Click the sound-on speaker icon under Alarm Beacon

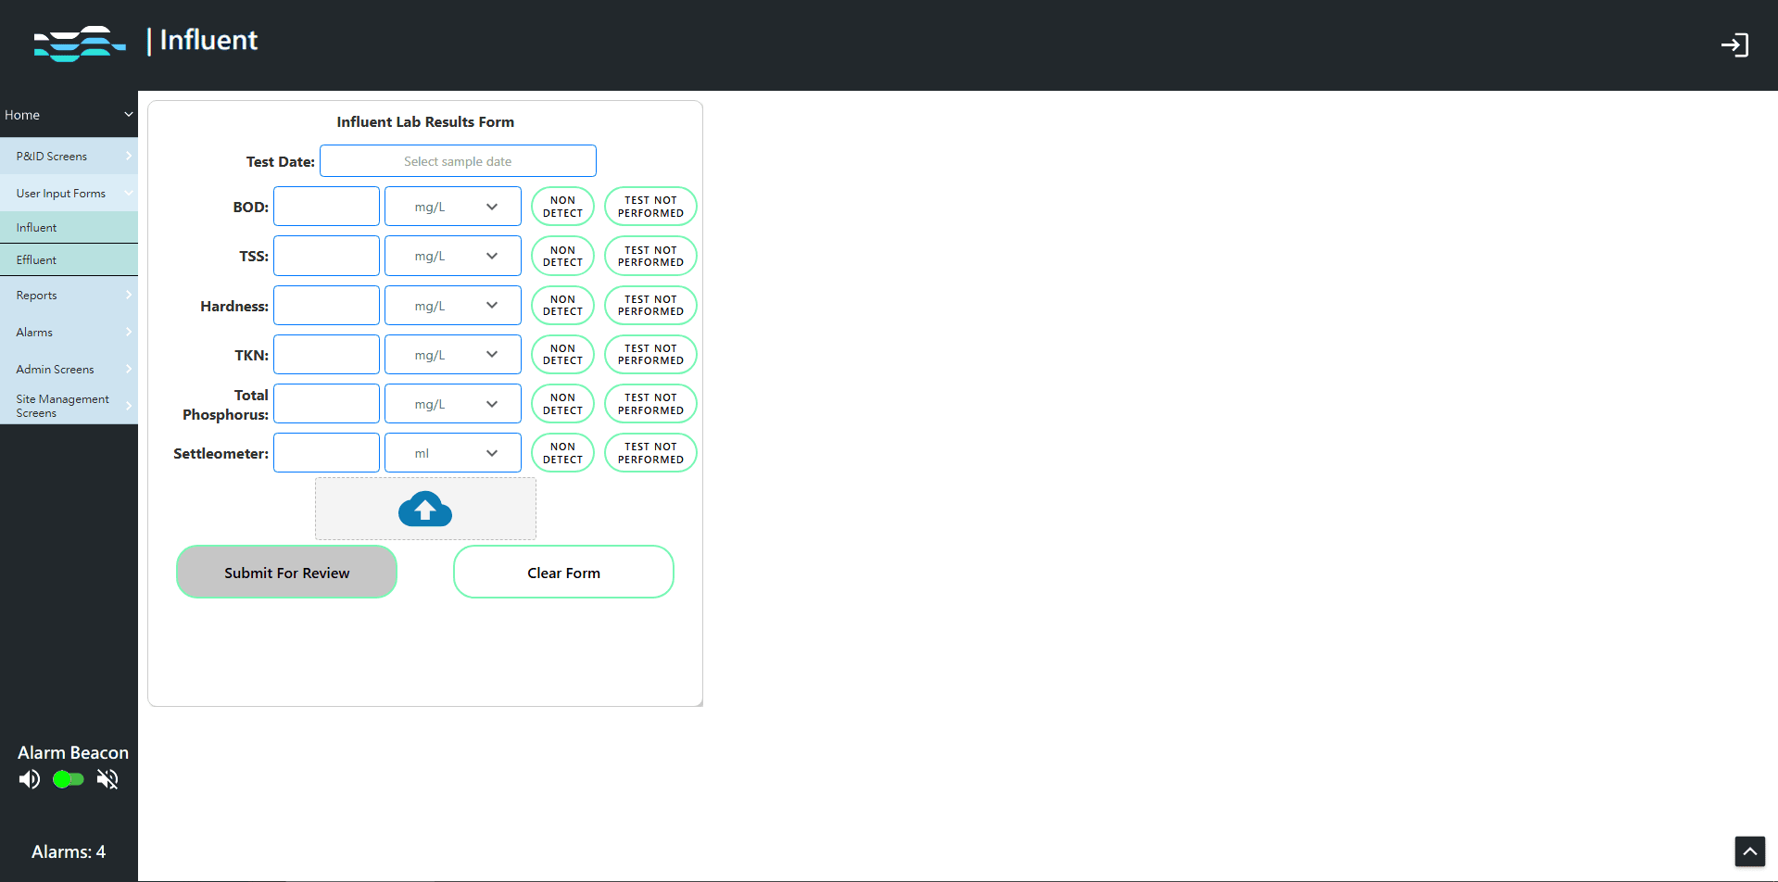point(29,779)
